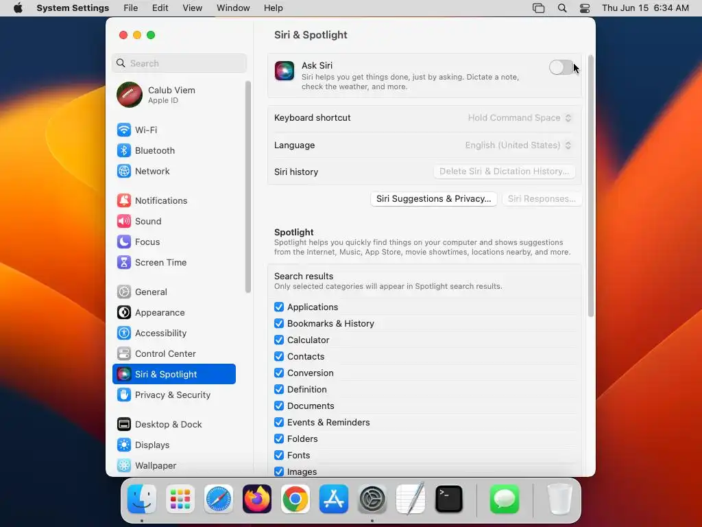This screenshot has width=702, height=527.
Task: Open the Network globe icon
Action: 124,171
